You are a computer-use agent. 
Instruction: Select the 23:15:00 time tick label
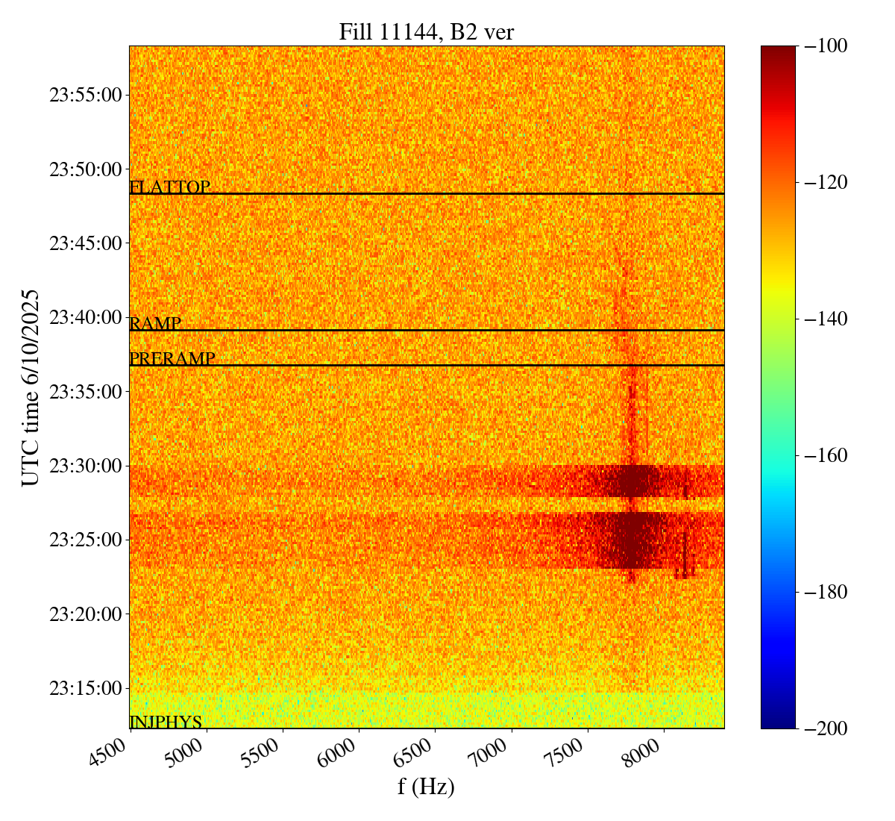pos(85,687)
